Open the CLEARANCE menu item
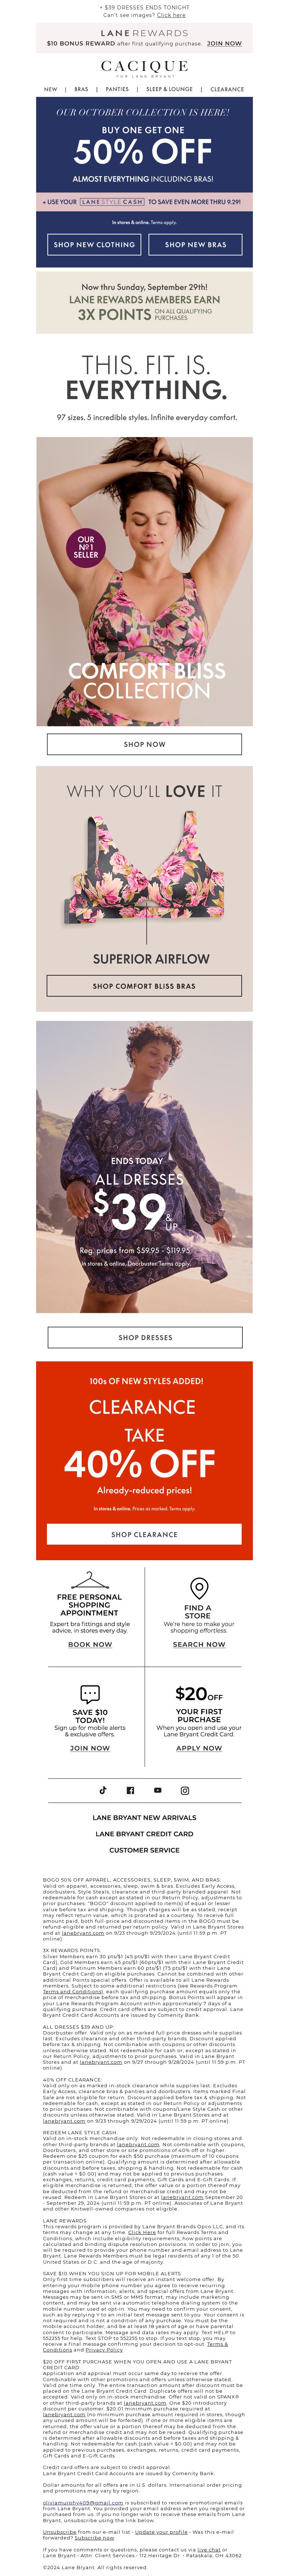Screen dimensions: 289x2576 click(x=227, y=89)
